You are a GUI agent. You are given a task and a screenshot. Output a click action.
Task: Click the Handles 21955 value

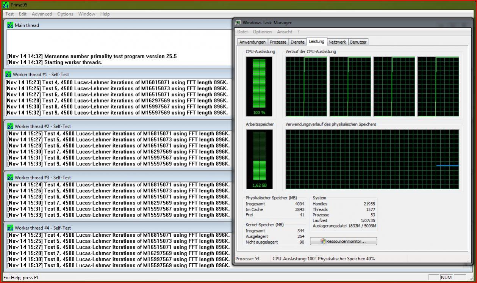(369, 204)
